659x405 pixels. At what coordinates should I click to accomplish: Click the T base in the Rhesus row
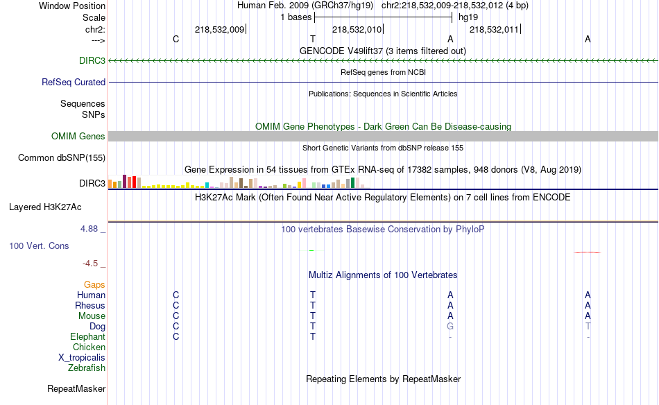pyautogui.click(x=313, y=305)
